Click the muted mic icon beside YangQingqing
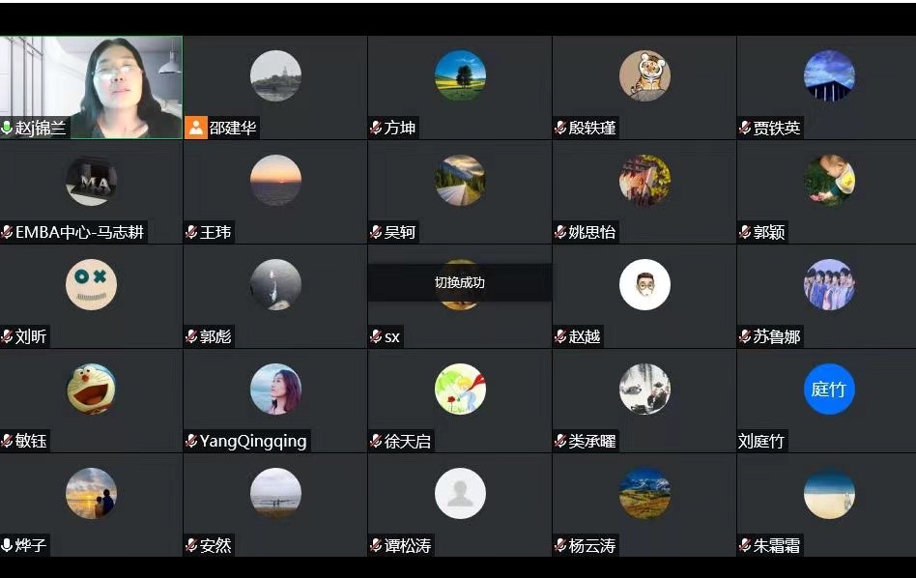 (191, 441)
